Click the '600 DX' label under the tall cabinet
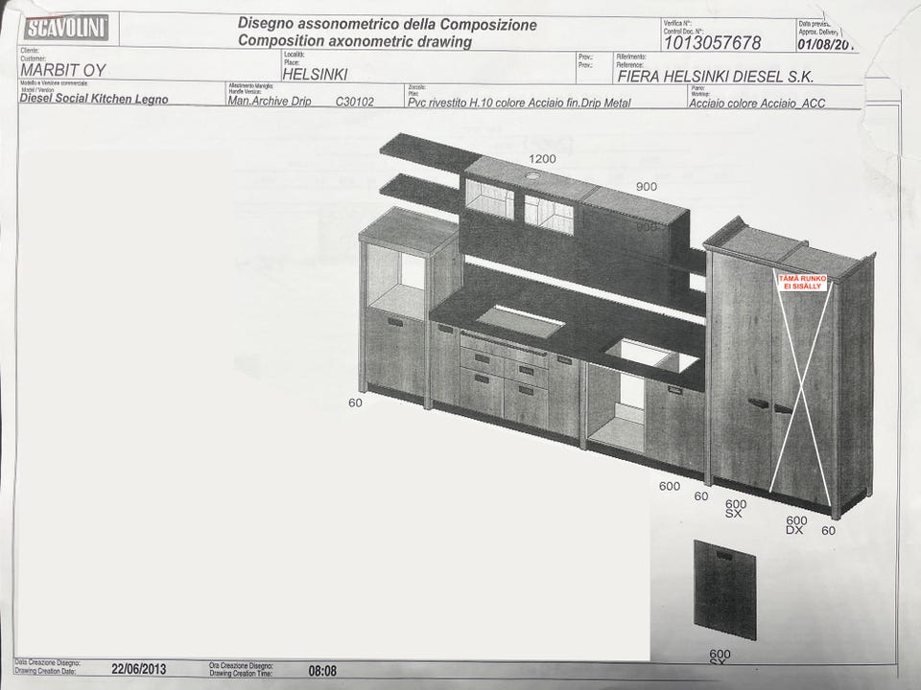The image size is (921, 690). (796, 524)
